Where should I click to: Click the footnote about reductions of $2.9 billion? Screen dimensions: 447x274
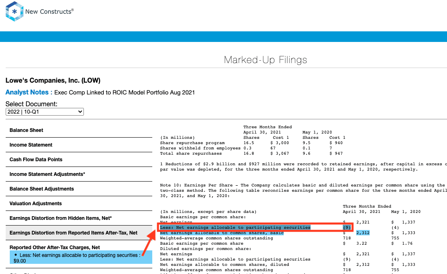303,167
